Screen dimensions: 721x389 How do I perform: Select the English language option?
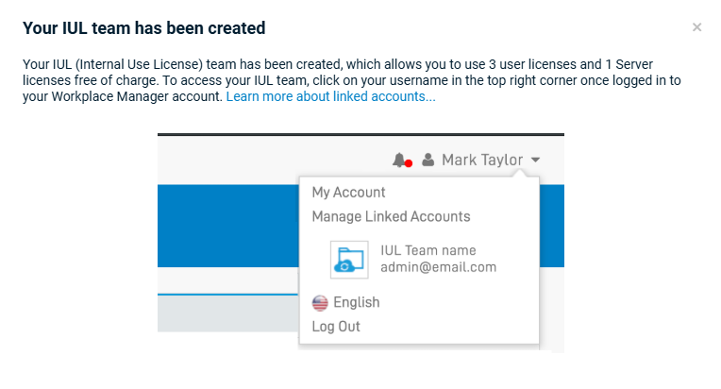coord(356,302)
